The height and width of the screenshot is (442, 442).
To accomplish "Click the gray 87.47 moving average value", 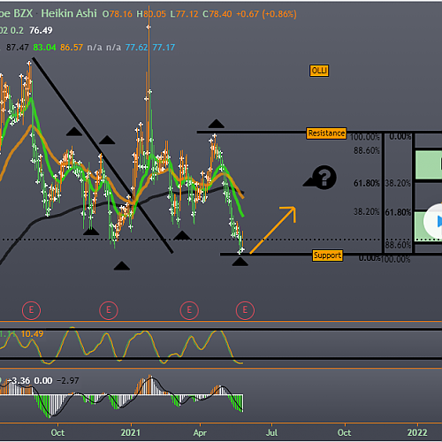I will (18, 48).
